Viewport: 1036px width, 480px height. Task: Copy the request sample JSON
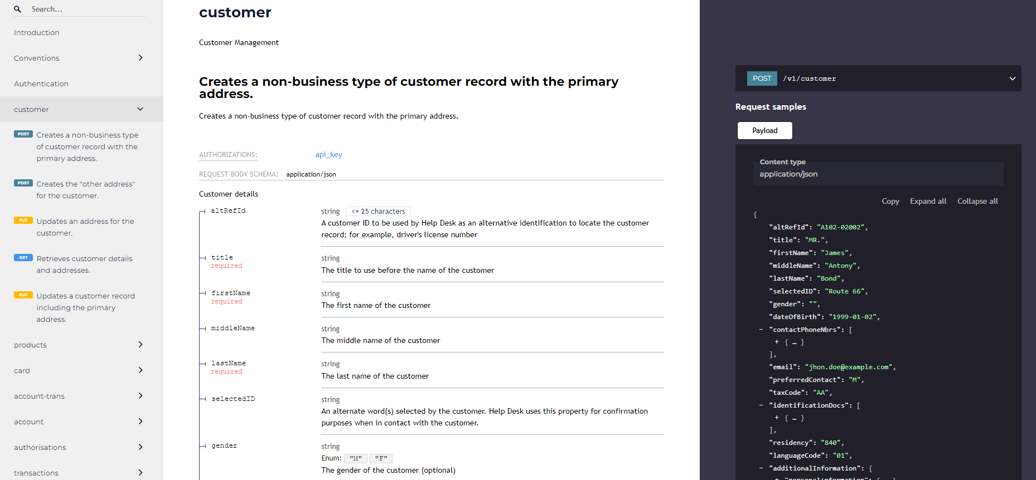pyautogui.click(x=890, y=202)
